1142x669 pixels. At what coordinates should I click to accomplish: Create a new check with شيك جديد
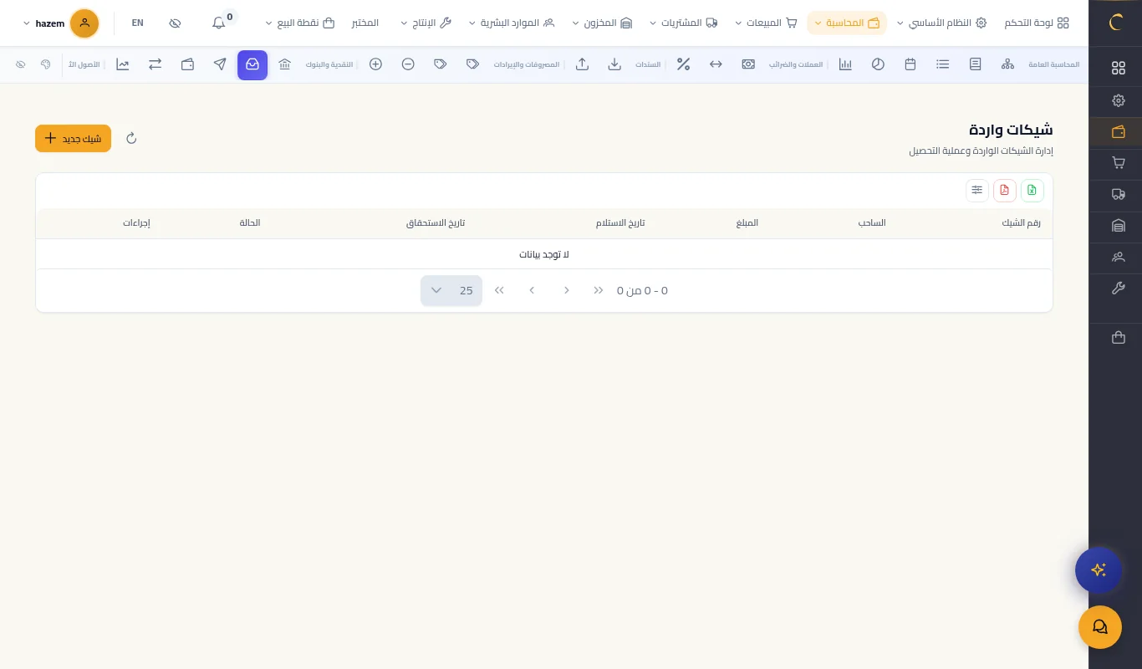73,138
